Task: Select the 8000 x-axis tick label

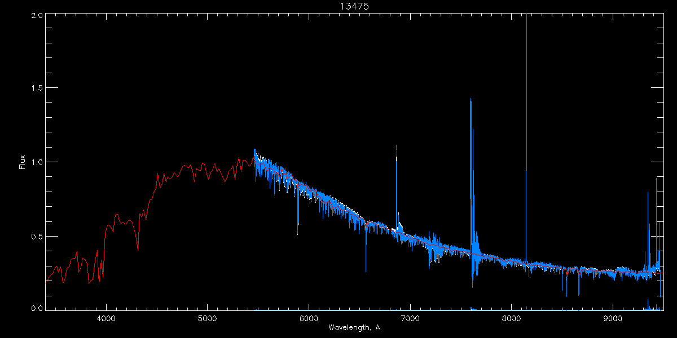Action: click(x=512, y=318)
